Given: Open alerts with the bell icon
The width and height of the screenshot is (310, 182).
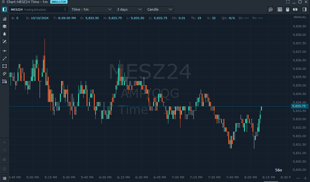Looking at the screenshot, I should click(5, 34).
